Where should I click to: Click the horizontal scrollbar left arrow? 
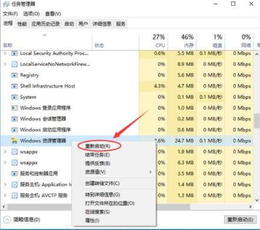pyautogui.click(x=4, y=206)
